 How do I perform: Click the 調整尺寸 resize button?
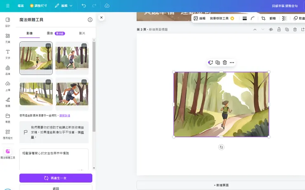click(x=38, y=6)
